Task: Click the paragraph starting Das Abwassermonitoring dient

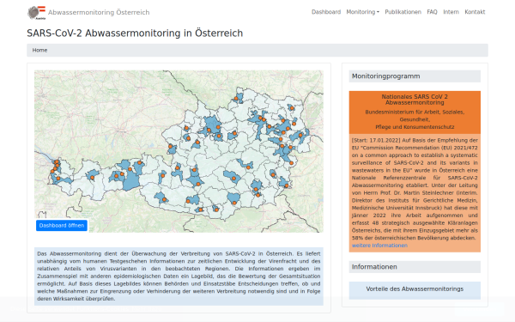Action: pyautogui.click(x=179, y=276)
